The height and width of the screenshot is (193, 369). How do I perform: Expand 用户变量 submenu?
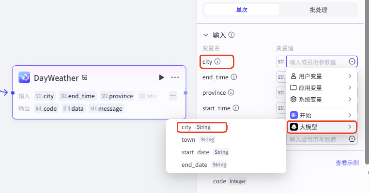(x=322, y=76)
